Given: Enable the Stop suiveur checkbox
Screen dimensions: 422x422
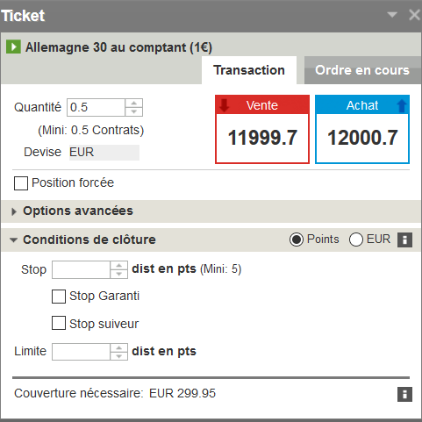Looking at the screenshot, I should (59, 323).
